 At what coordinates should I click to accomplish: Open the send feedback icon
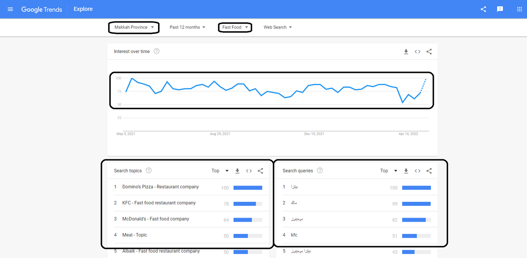click(x=500, y=9)
